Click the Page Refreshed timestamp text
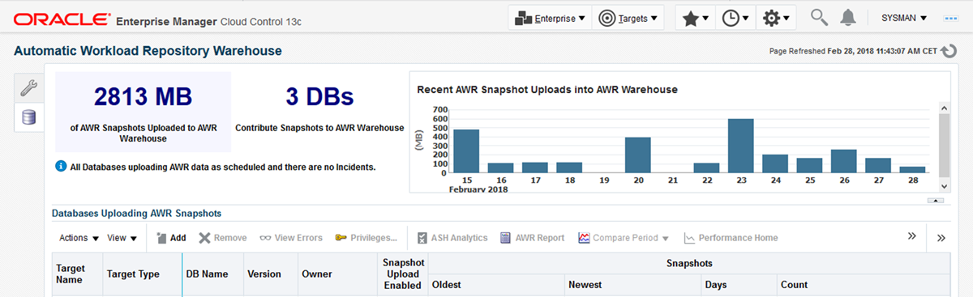This screenshot has height=297, width=973. coord(852,51)
